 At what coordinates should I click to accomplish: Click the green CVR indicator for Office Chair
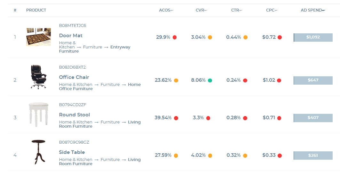[x=210, y=80]
